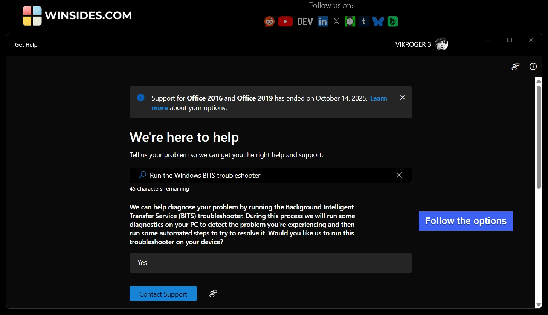
Task: Select the Yes option to run troubleshooter
Action: (270, 263)
